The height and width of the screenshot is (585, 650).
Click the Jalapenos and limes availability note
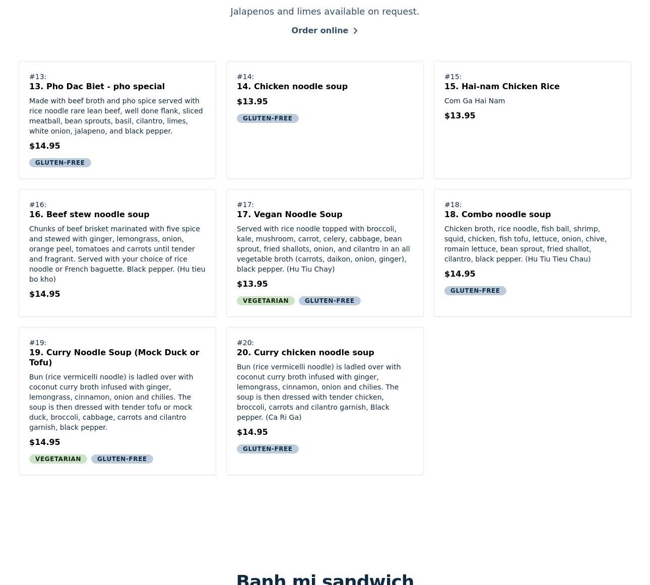pyautogui.click(x=325, y=12)
